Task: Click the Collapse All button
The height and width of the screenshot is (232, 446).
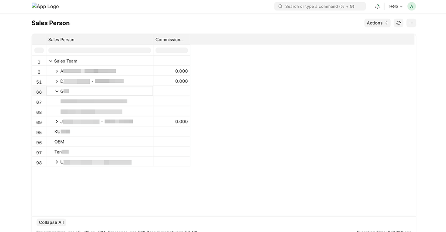Action: tap(51, 222)
